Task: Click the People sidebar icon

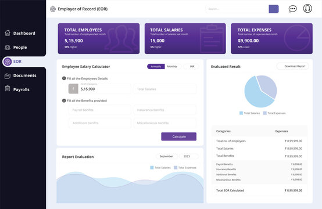Action: pyautogui.click(x=8, y=48)
